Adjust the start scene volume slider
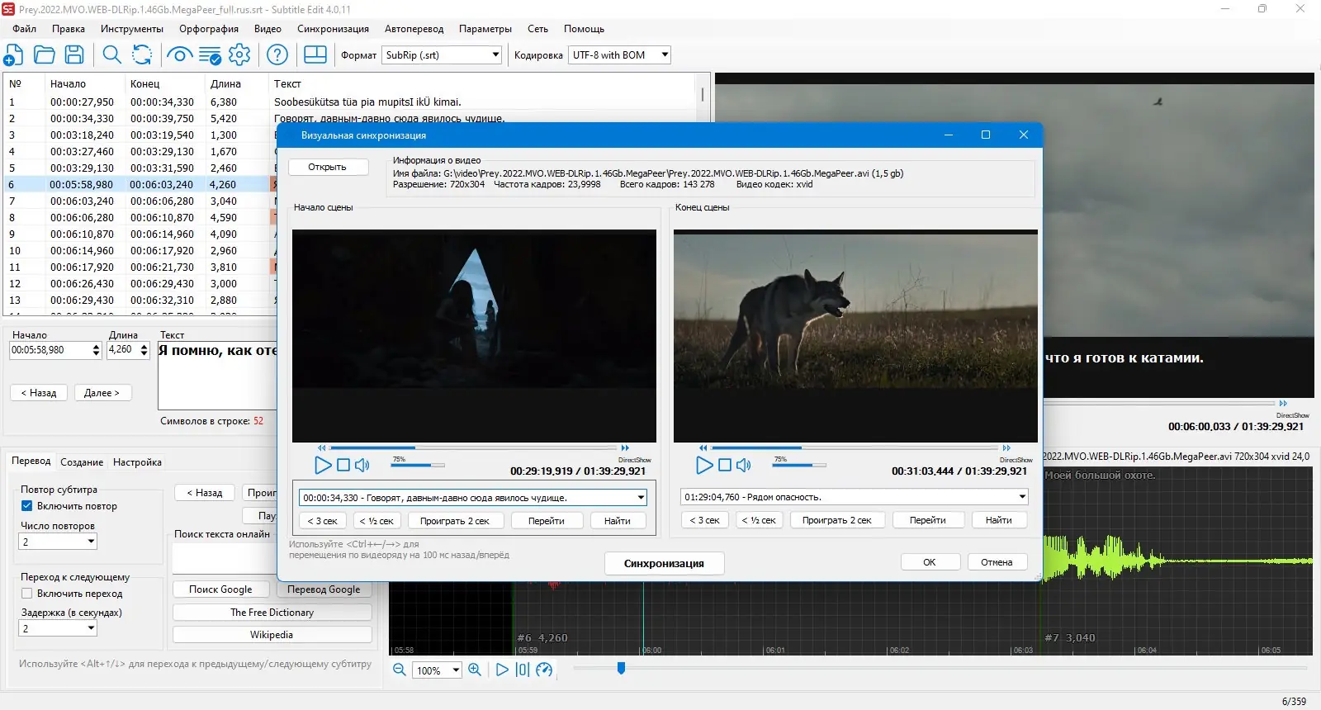The width and height of the screenshot is (1321, 710). click(x=418, y=465)
